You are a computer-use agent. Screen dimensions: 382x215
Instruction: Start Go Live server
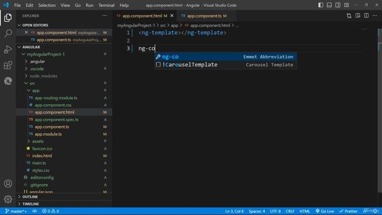pyautogui.click(x=325, y=211)
